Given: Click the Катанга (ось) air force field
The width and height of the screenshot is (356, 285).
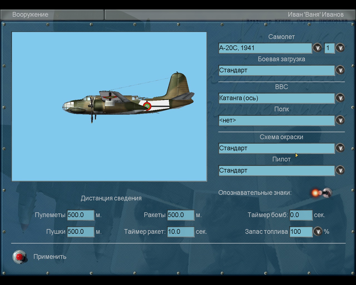Looking at the screenshot, I should pyautogui.click(x=276, y=98).
